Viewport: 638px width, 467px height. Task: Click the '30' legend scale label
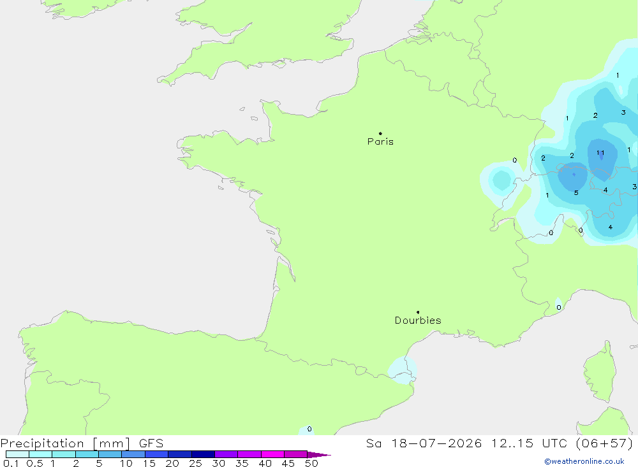click(x=218, y=463)
